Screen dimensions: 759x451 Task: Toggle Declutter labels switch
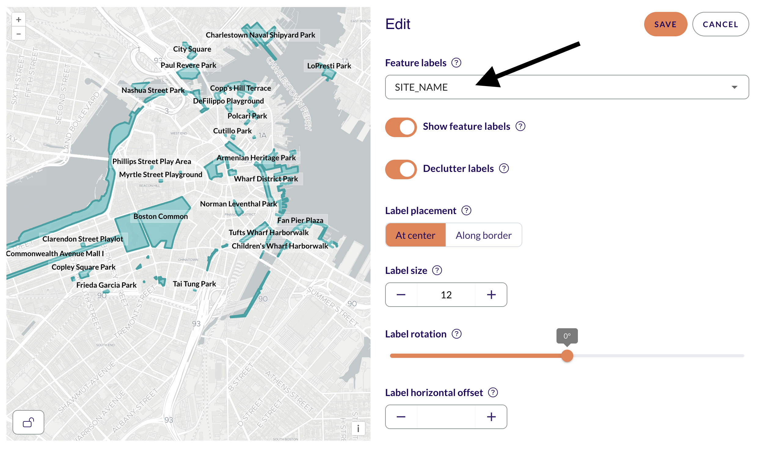tap(401, 169)
